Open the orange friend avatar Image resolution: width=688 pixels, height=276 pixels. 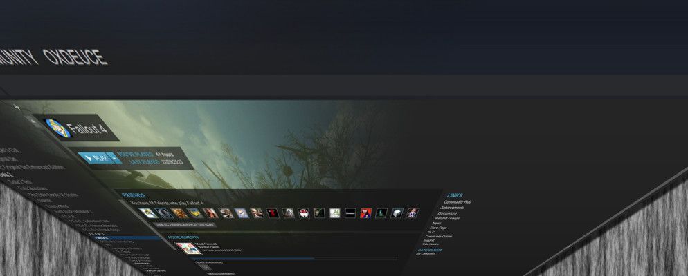(x=179, y=213)
